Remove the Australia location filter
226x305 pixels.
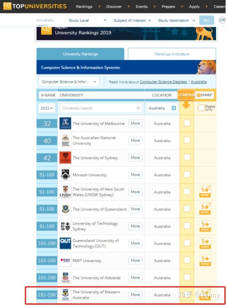174,108
